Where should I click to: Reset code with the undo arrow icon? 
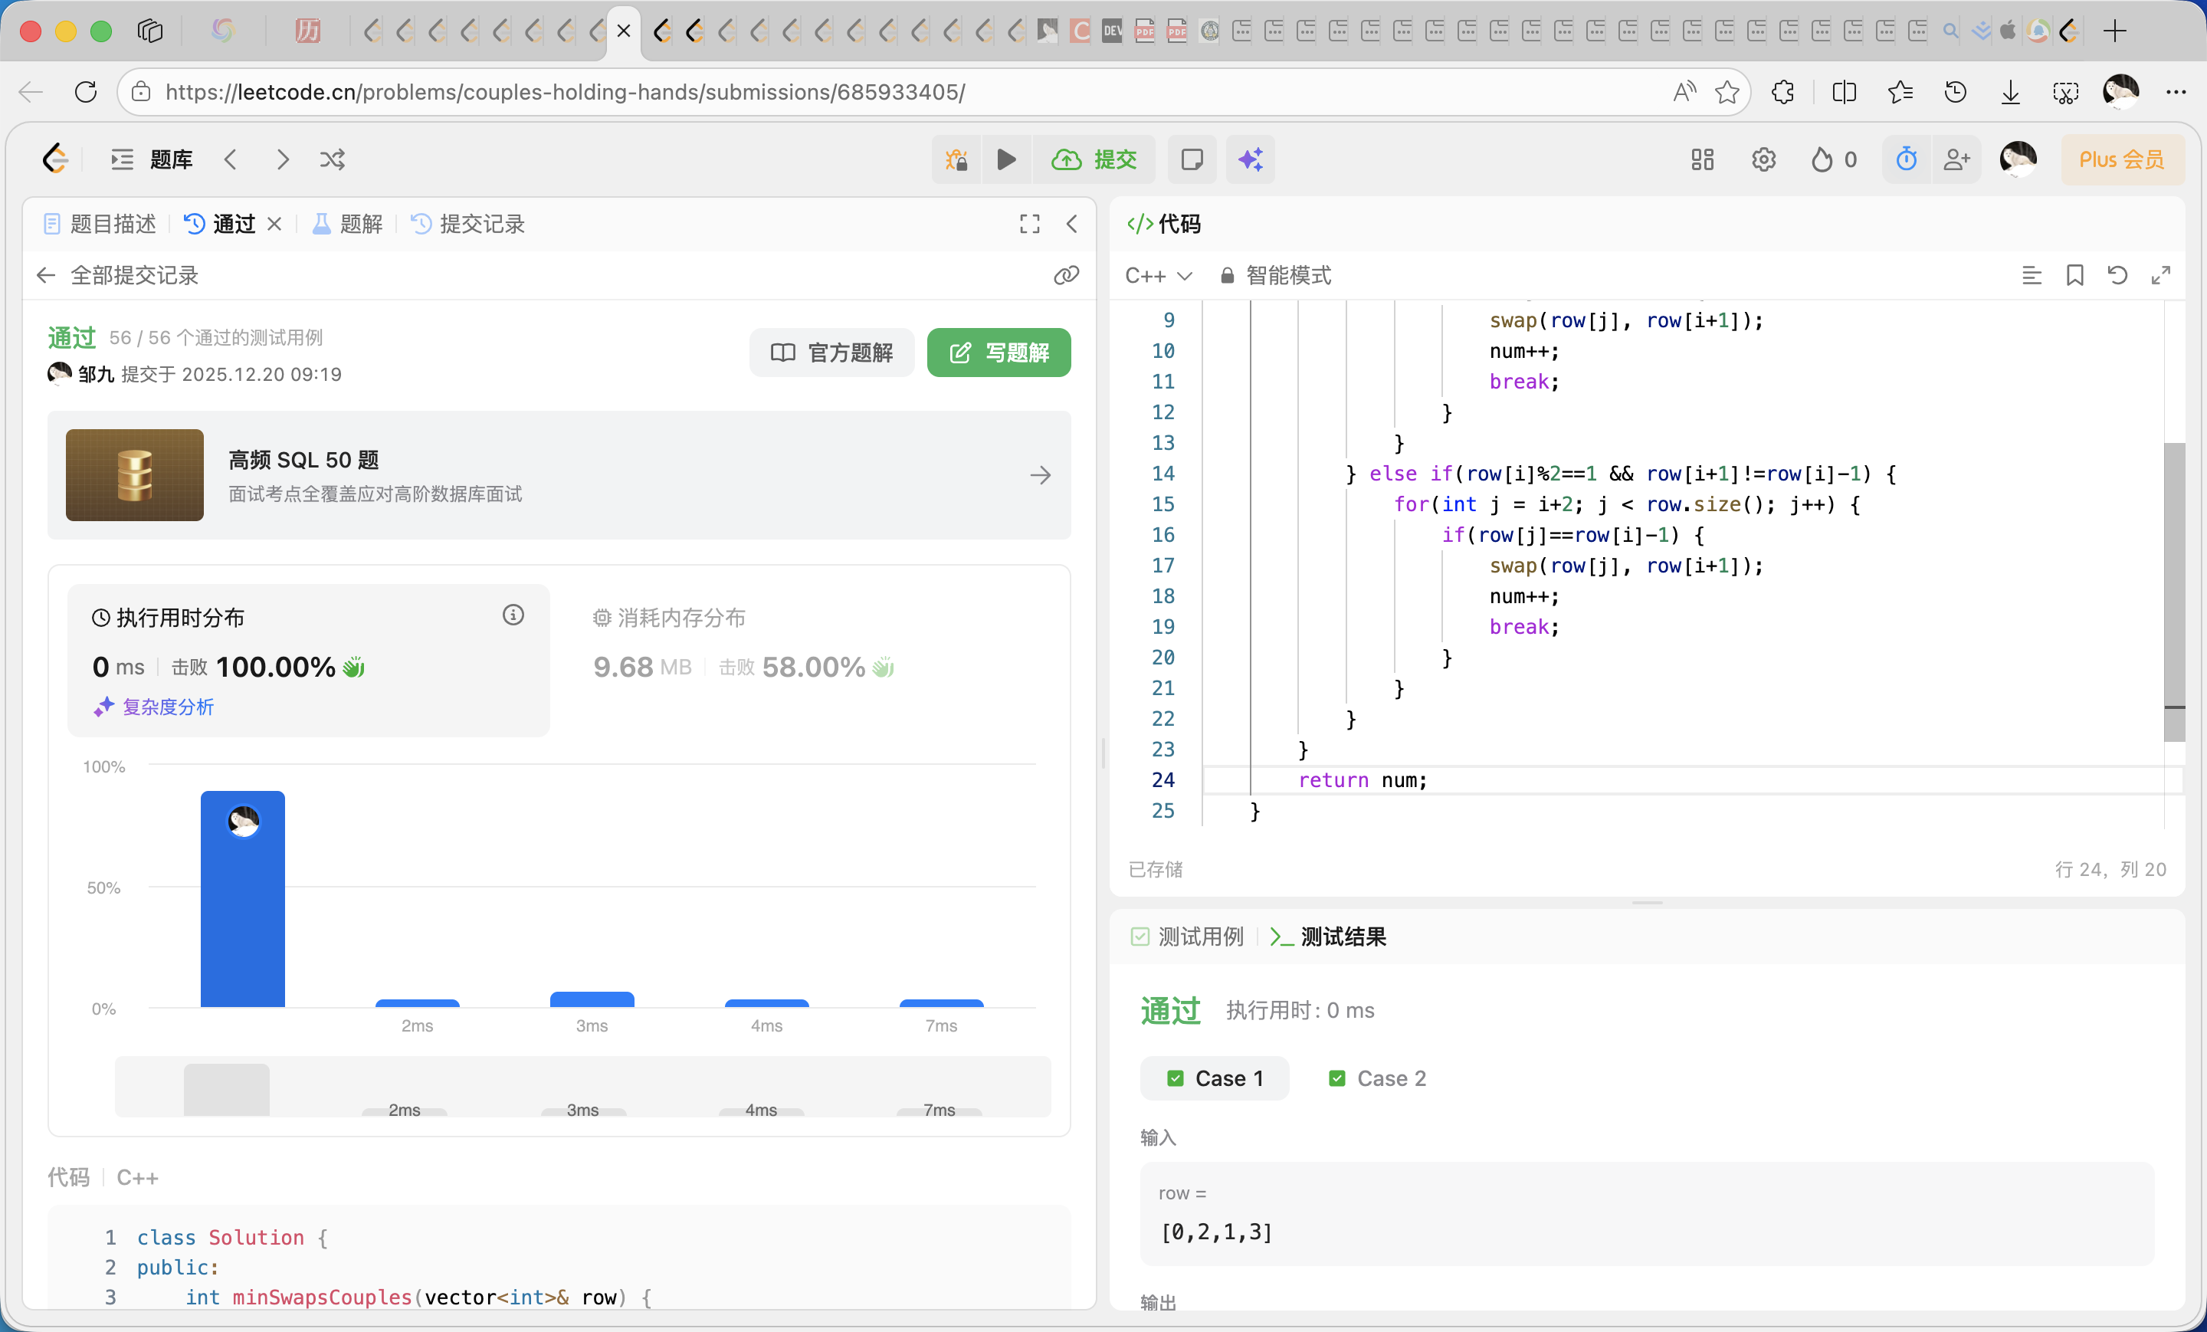pos(2117,275)
